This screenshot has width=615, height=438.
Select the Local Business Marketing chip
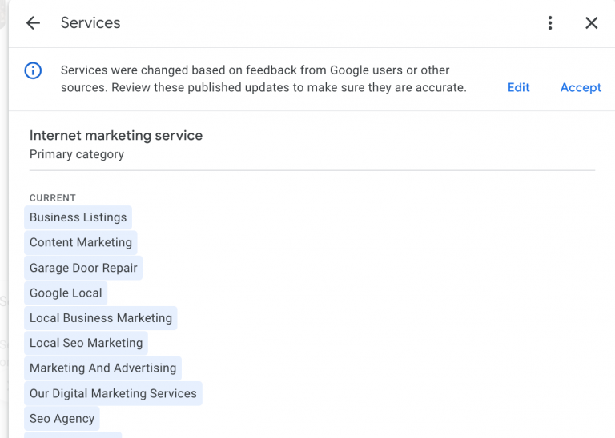[101, 318]
